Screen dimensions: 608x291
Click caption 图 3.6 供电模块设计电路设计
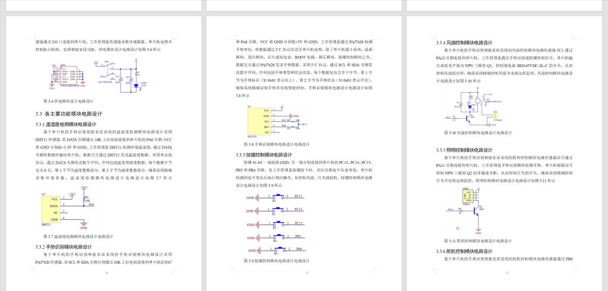(69, 102)
